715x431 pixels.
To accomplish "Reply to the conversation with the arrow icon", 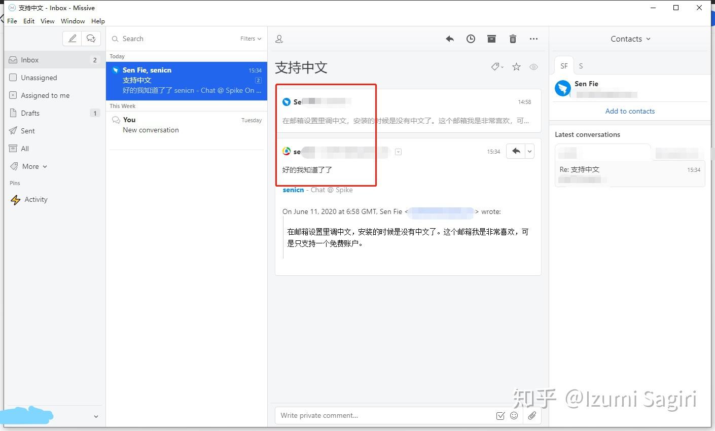I will click(x=449, y=39).
